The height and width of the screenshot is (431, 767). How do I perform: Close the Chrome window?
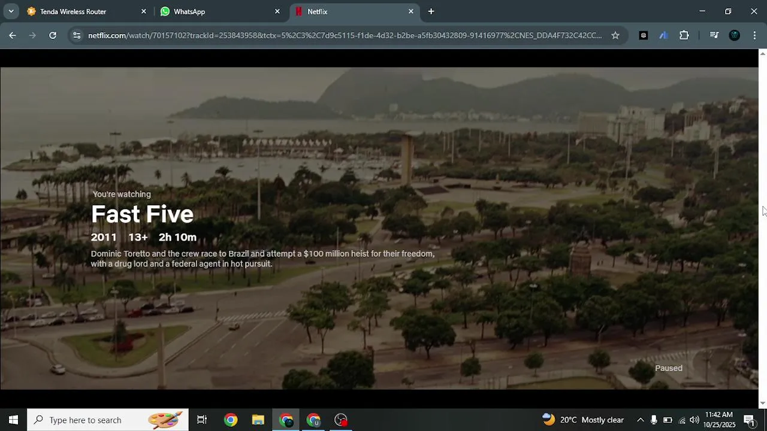click(x=754, y=11)
